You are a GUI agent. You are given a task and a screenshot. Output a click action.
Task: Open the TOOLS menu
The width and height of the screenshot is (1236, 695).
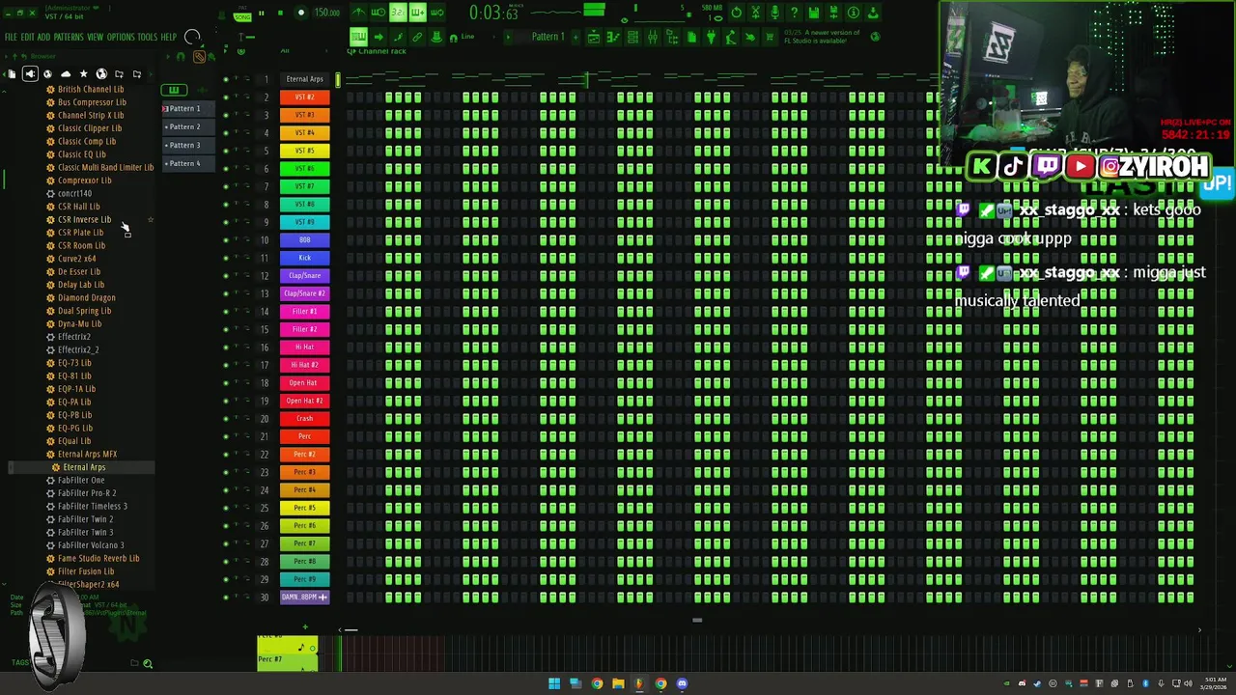click(147, 37)
